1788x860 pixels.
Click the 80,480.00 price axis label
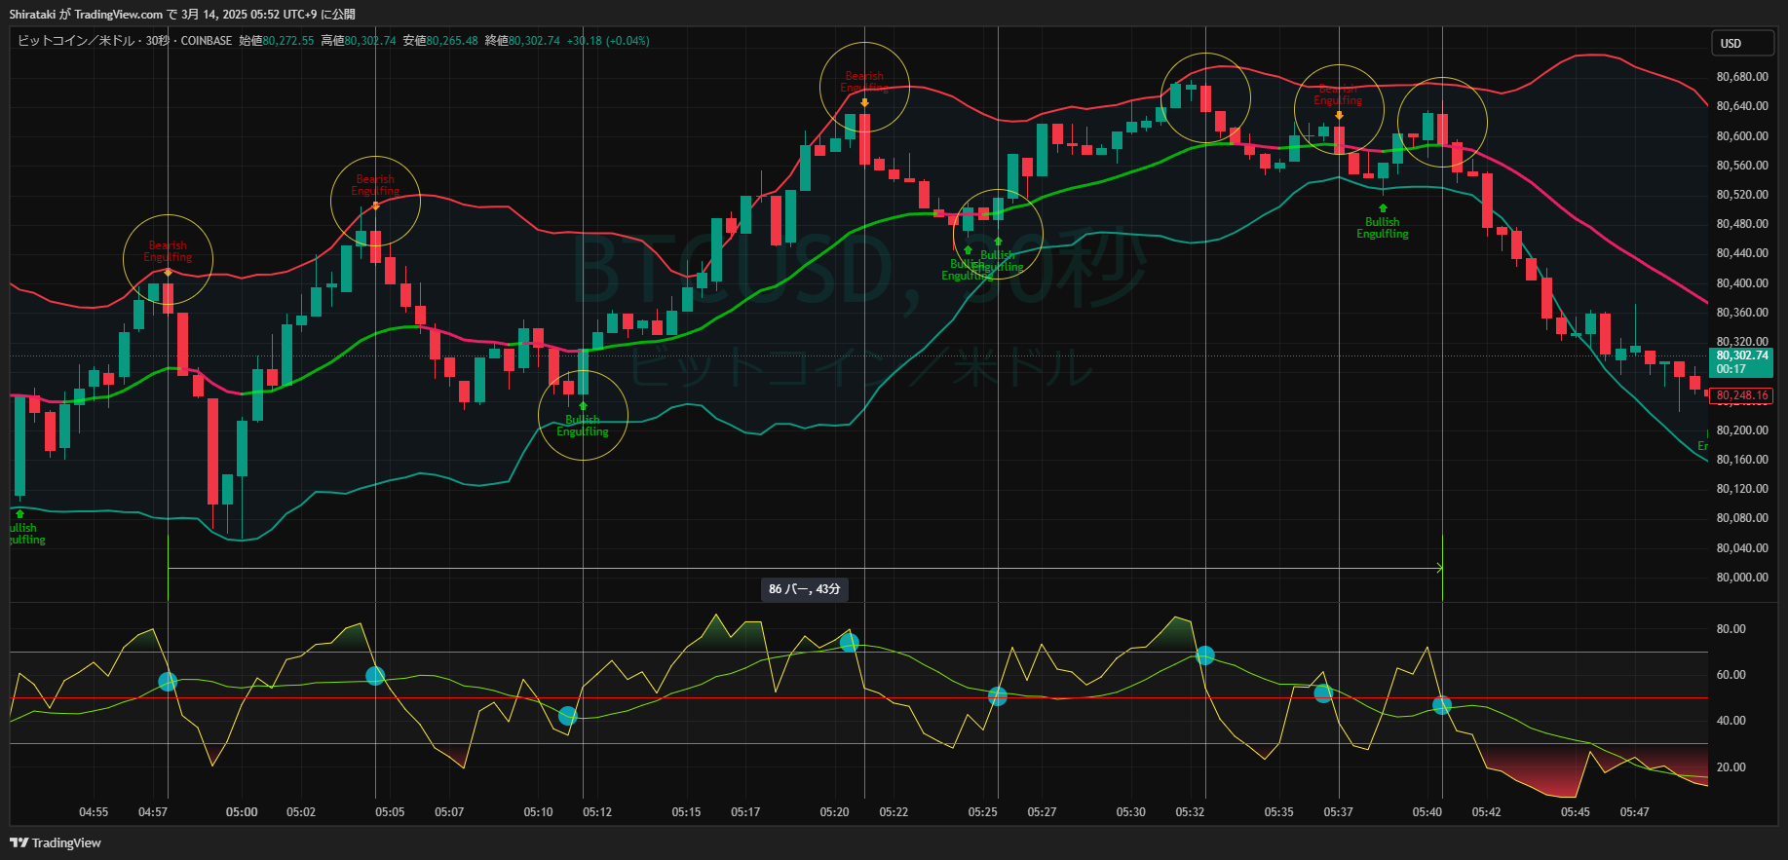1741,224
